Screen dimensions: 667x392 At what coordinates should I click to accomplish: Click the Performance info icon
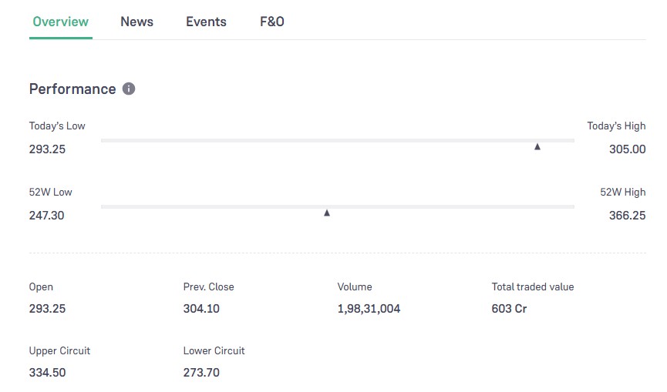(129, 89)
